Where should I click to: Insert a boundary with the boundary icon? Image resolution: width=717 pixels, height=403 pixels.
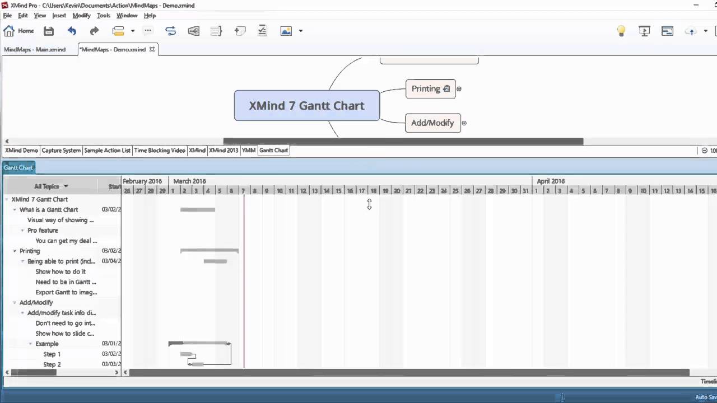click(x=194, y=31)
